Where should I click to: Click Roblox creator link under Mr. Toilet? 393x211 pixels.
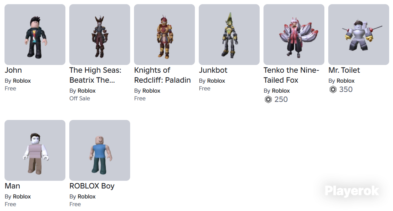pyautogui.click(x=346, y=81)
